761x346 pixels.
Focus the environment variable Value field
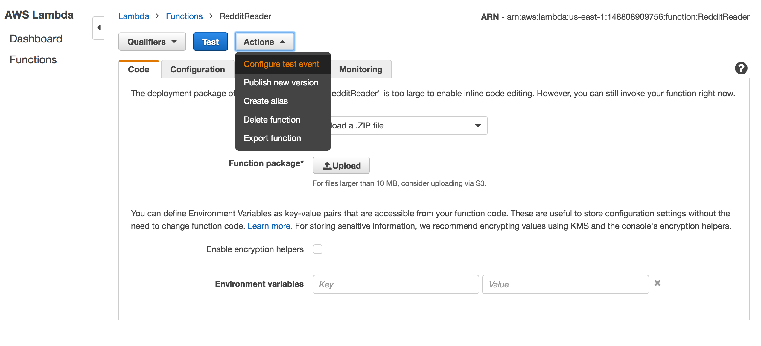pyautogui.click(x=565, y=284)
